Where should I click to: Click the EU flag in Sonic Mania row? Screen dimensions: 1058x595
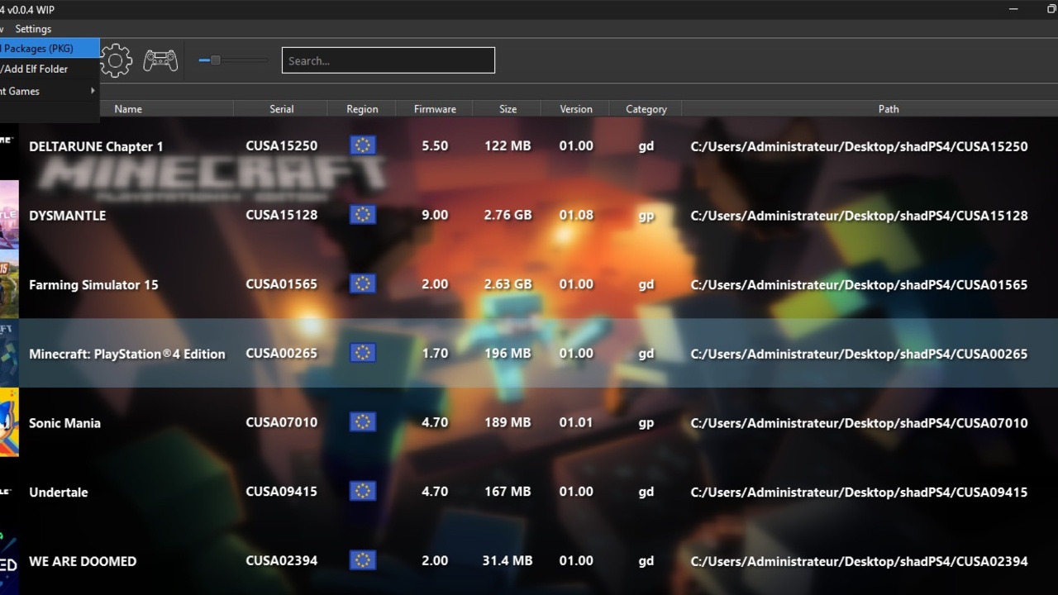pos(362,422)
